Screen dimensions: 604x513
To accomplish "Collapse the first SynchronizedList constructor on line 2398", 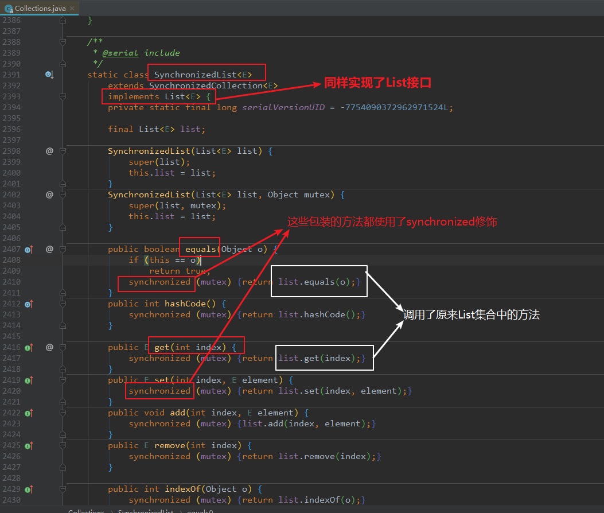I will click(63, 151).
